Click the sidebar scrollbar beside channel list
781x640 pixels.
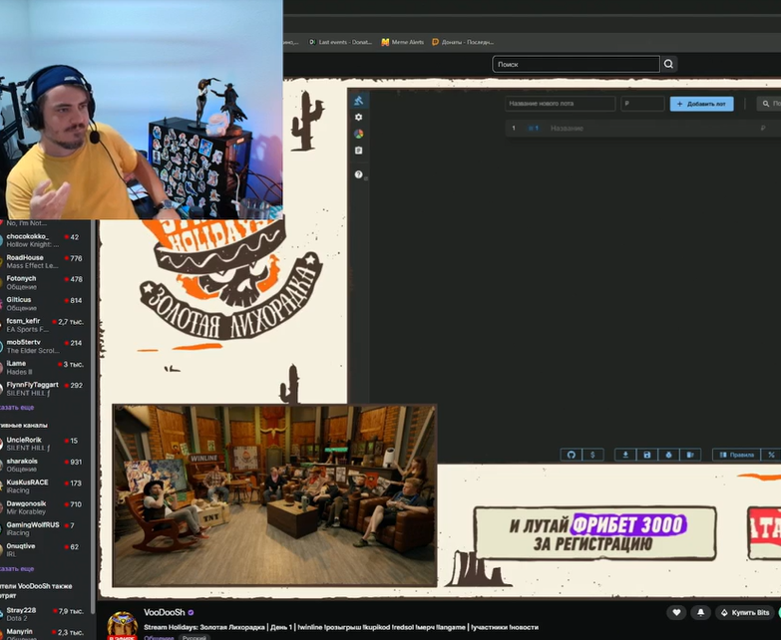coord(93,416)
